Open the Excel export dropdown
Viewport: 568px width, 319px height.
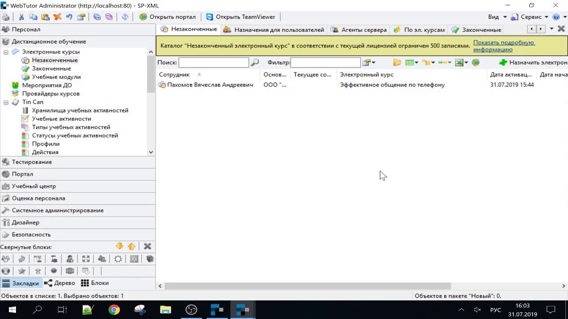coord(462,62)
